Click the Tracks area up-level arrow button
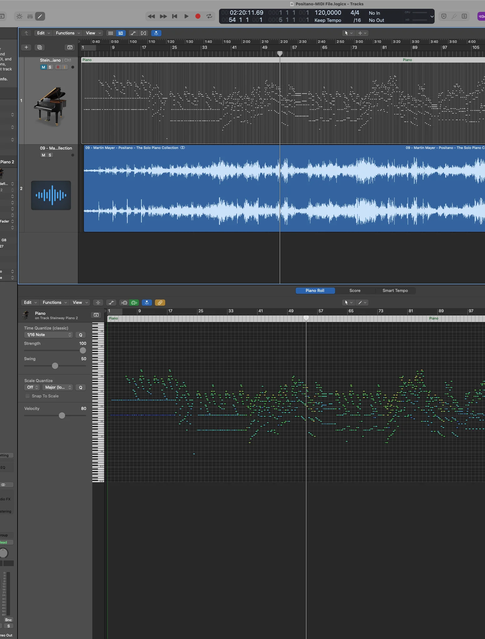Image resolution: width=485 pixels, height=639 pixels. point(27,33)
